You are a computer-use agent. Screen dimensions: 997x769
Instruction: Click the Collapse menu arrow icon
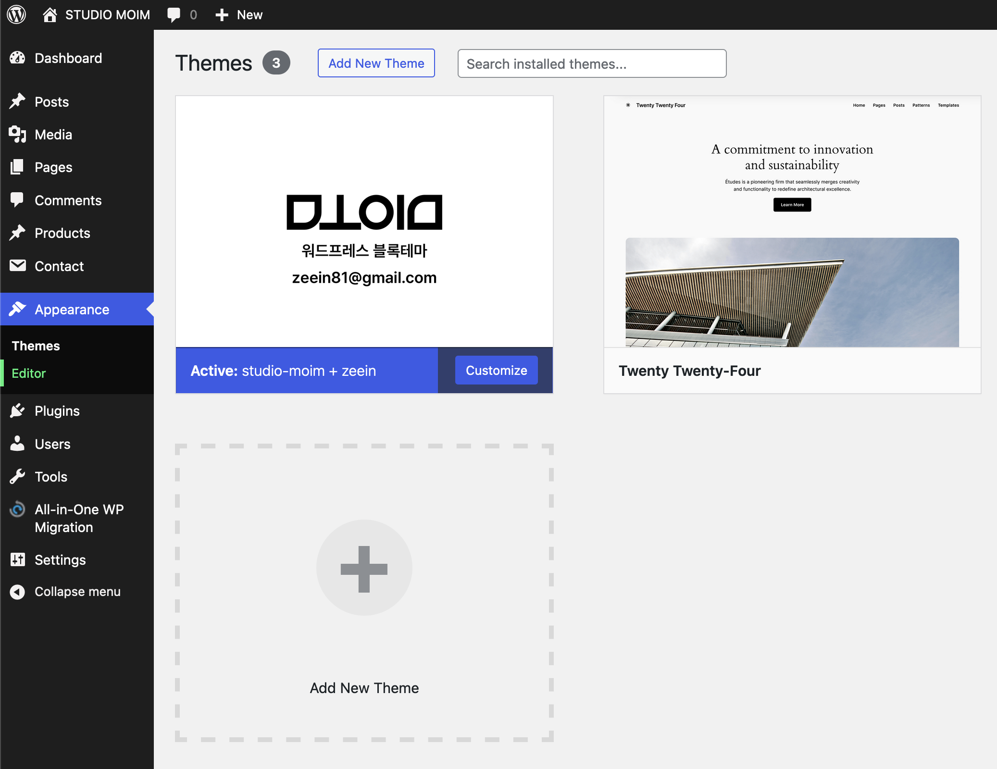[x=17, y=592]
